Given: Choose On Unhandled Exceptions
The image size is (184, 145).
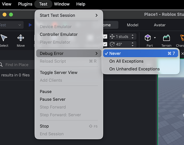Looking at the screenshot, I should [140, 69].
